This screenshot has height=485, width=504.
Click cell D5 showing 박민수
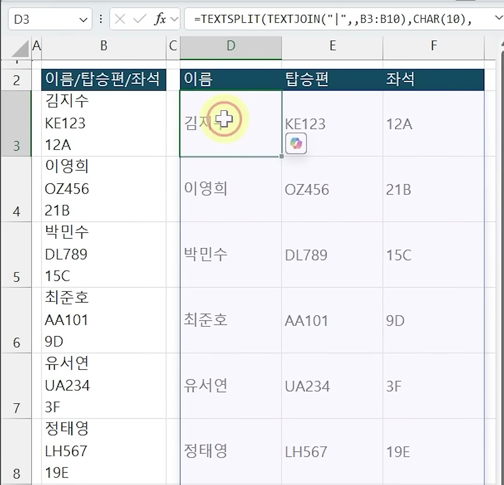pyautogui.click(x=231, y=255)
